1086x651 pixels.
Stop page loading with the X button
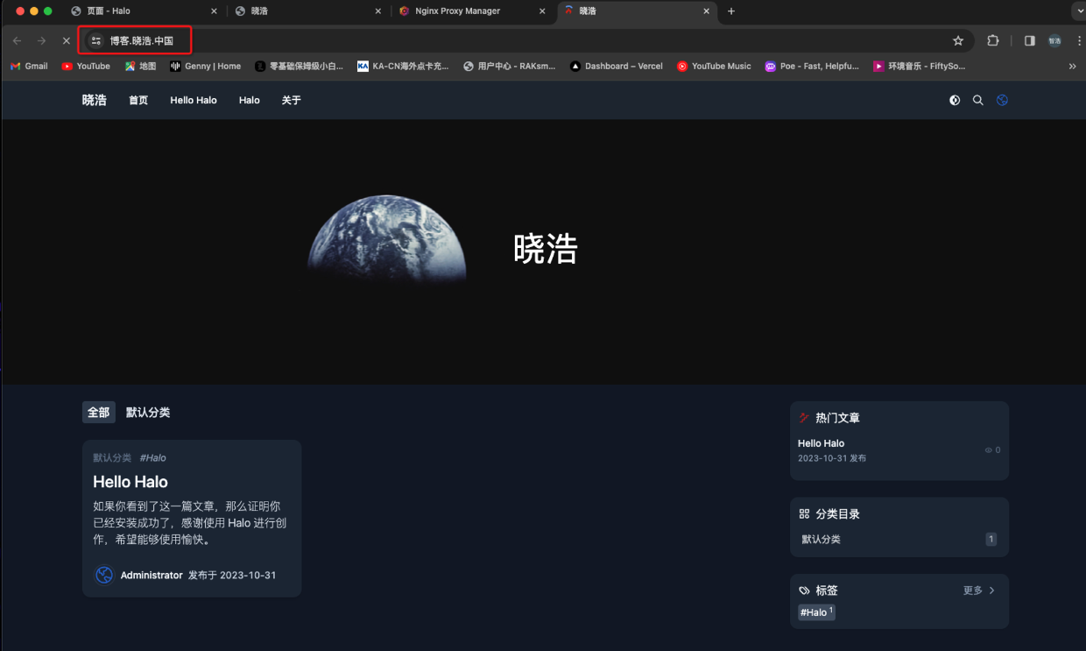coord(66,40)
